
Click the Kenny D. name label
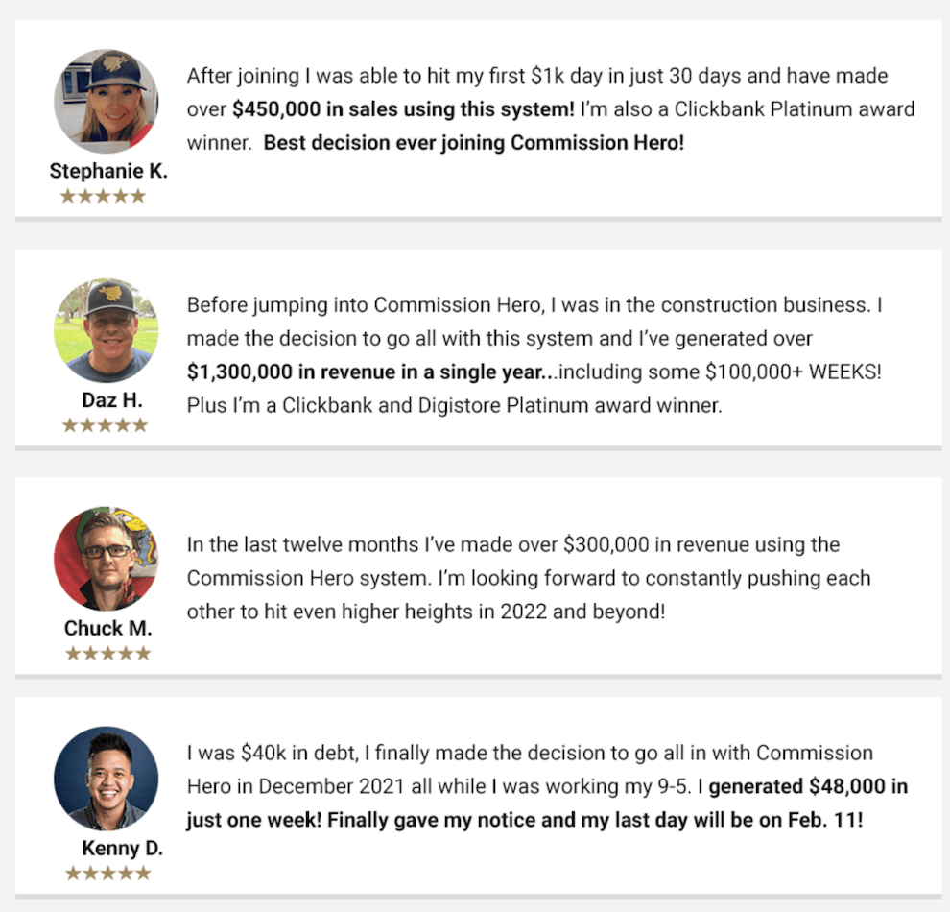122,849
